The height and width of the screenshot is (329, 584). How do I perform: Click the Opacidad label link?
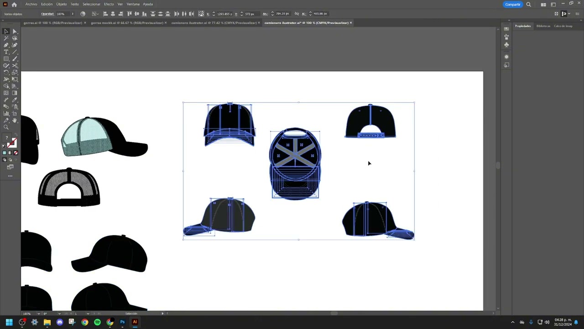(x=47, y=14)
